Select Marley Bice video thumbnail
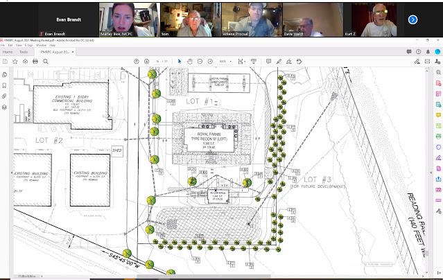 pos(130,20)
